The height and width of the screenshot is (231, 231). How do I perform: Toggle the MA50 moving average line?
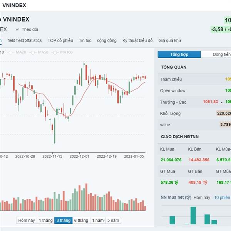pyautogui.click(x=40, y=52)
